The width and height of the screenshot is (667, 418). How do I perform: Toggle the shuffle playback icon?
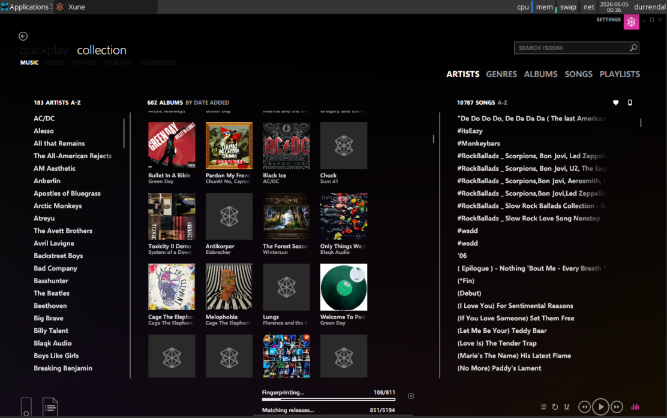pyautogui.click(x=567, y=407)
